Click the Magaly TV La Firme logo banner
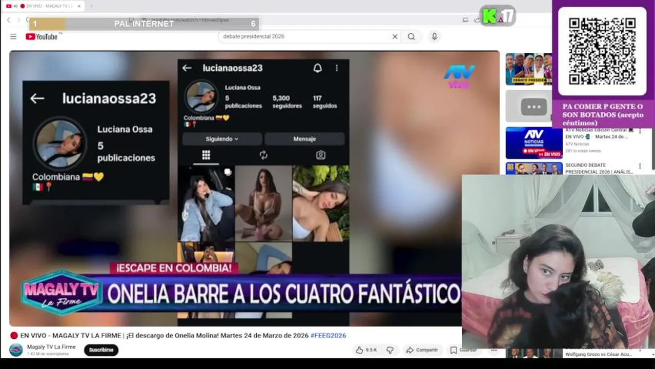Image resolution: width=655 pixels, height=369 pixels. click(x=61, y=293)
